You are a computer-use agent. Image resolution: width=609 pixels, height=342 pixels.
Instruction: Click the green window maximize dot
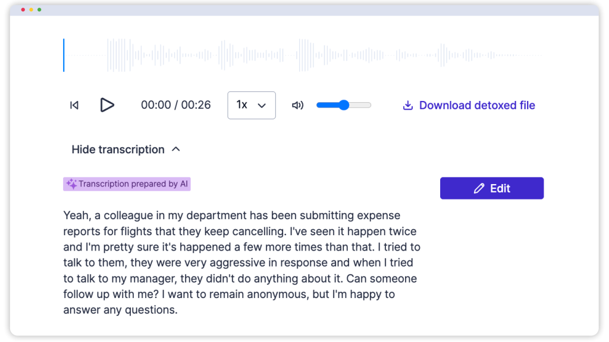pyautogui.click(x=39, y=10)
